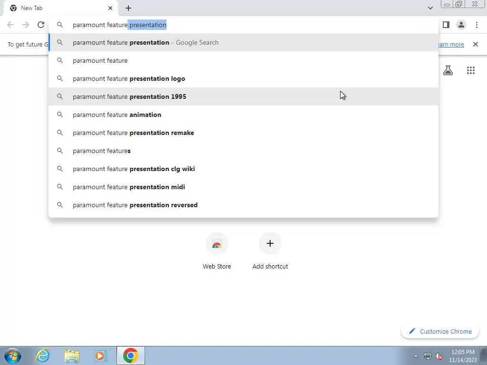Open a new tab with plus button
The height and width of the screenshot is (365, 487).
click(x=128, y=8)
